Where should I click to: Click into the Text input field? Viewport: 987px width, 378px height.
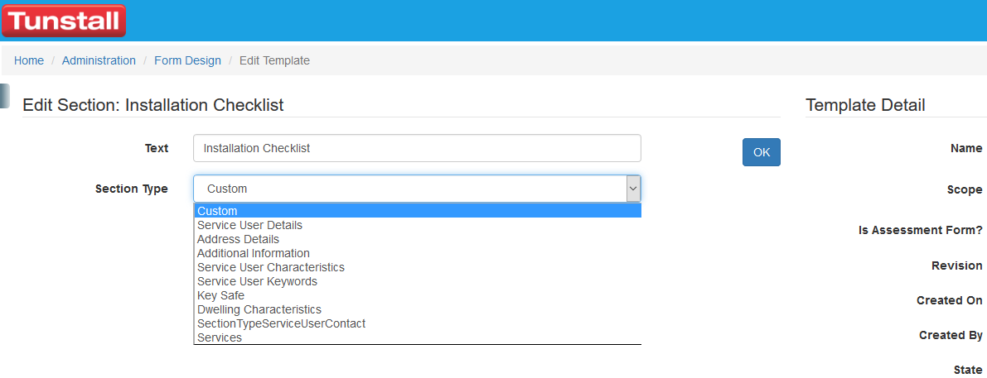(417, 148)
